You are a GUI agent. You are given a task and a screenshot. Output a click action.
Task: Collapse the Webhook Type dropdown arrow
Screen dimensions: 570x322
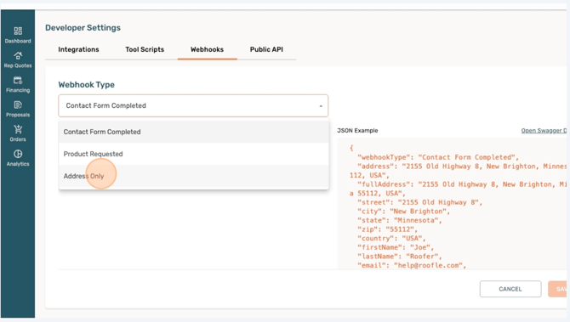click(321, 106)
